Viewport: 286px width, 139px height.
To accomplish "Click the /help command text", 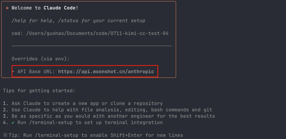I will point(19,21).
